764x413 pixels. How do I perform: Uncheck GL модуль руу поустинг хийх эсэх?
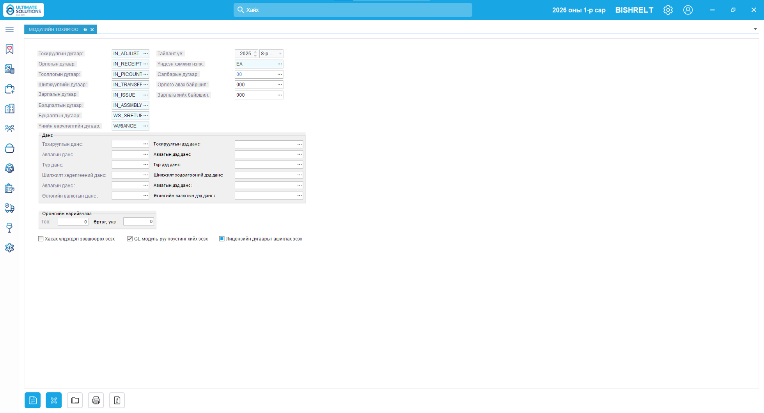130,239
